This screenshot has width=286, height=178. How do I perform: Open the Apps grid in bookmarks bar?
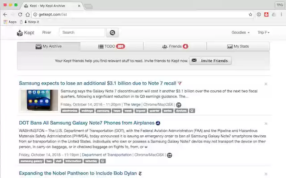pos(10,22)
